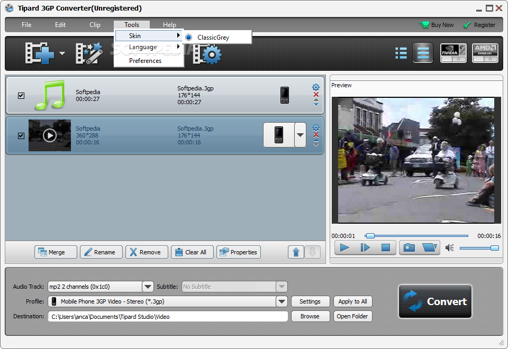Take a snapshot with the camera icon
This screenshot has height=349, width=508.
[409, 248]
